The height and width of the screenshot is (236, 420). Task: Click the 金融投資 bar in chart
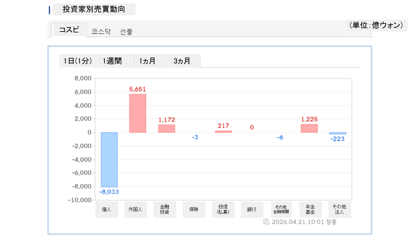[x=167, y=128]
